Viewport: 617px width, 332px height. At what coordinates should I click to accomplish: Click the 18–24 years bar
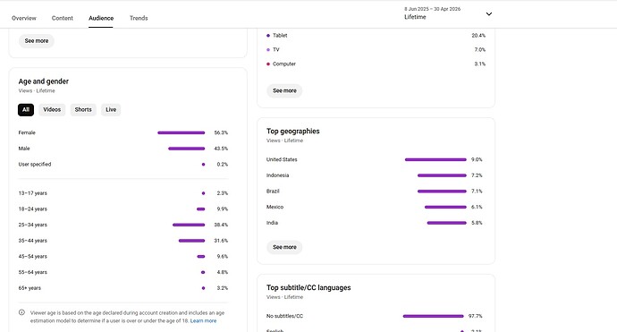click(x=200, y=209)
